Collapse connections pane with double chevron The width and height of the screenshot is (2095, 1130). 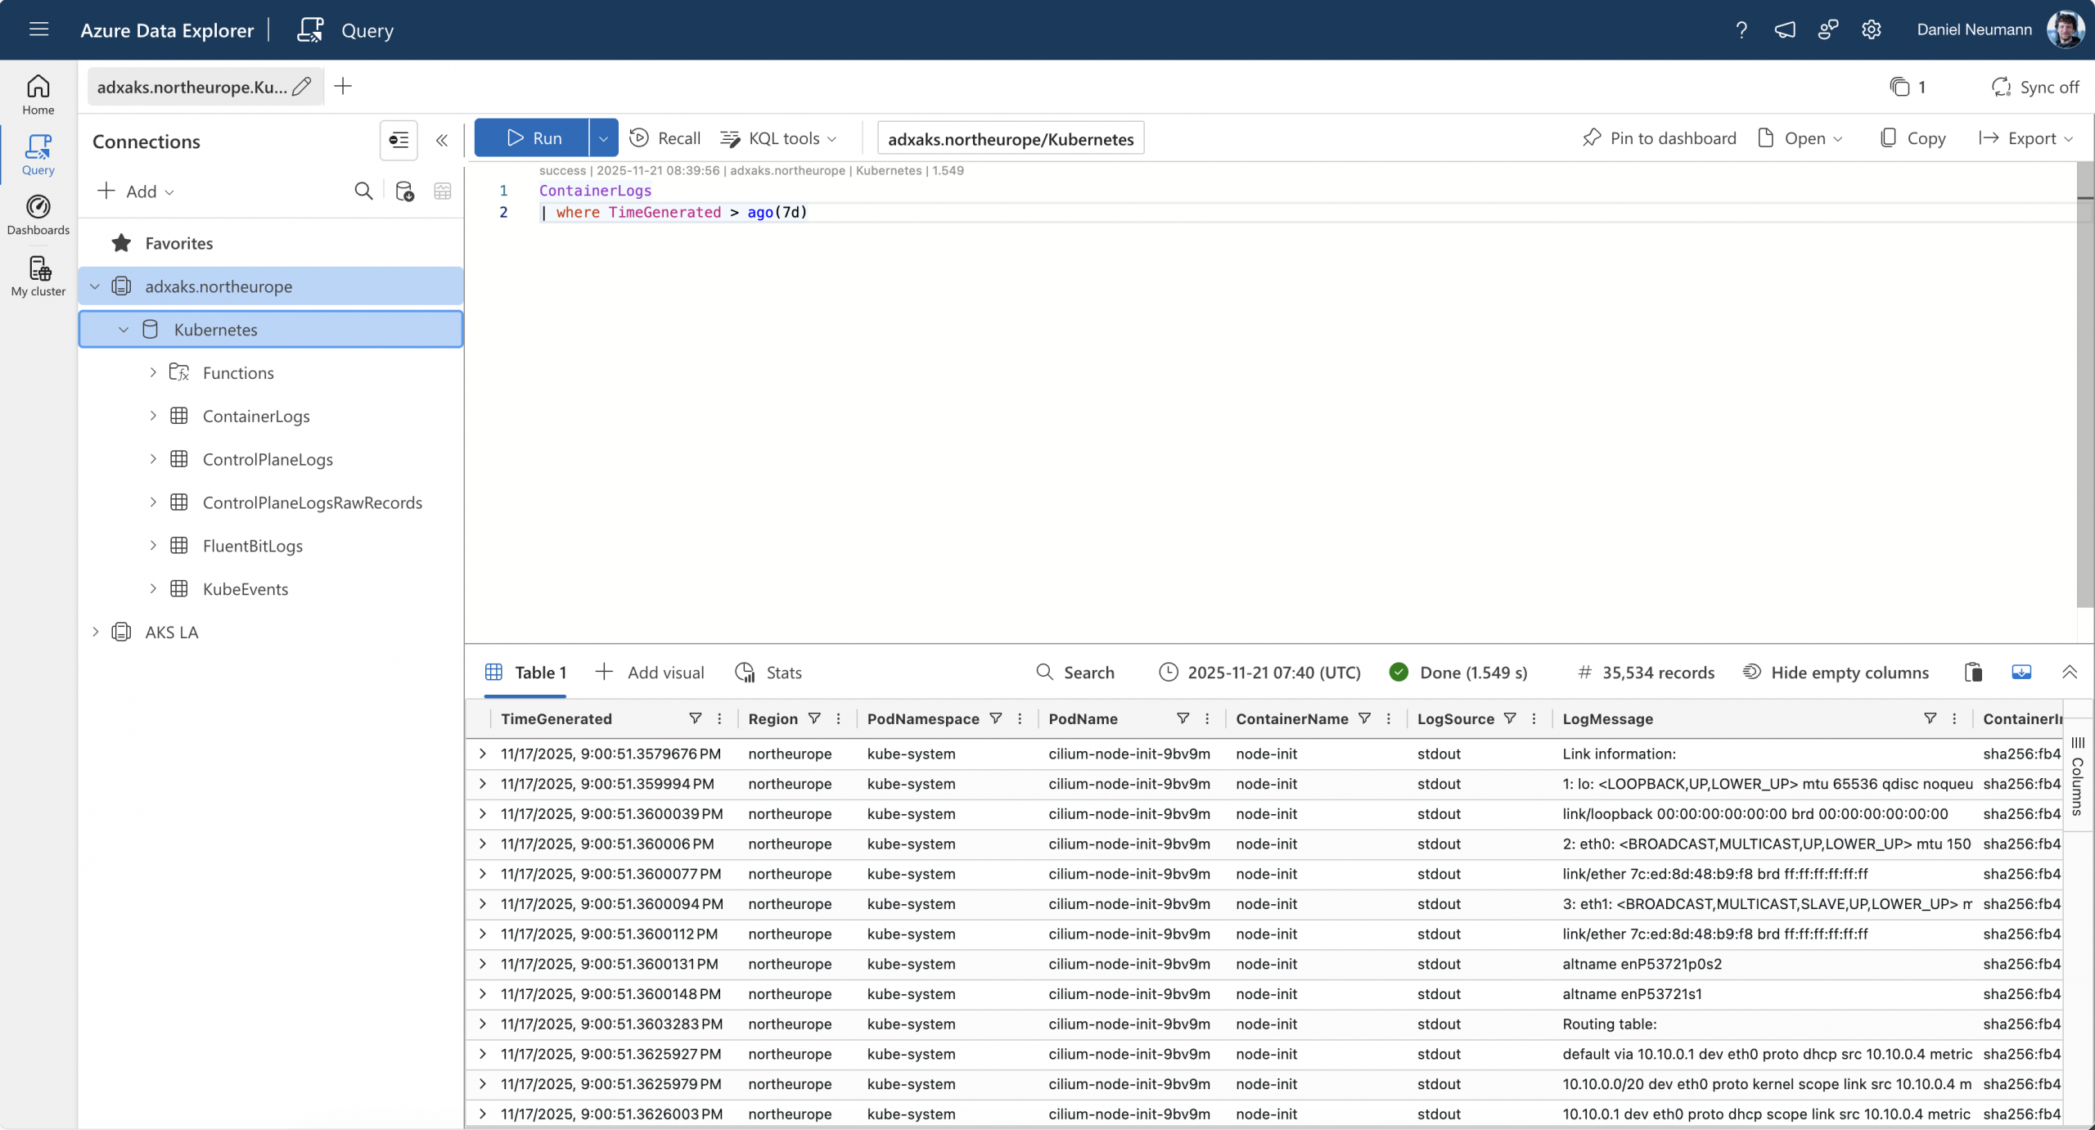442,141
